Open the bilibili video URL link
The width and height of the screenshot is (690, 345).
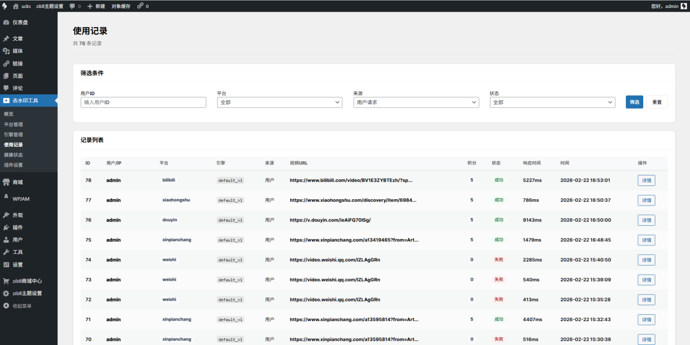point(351,180)
